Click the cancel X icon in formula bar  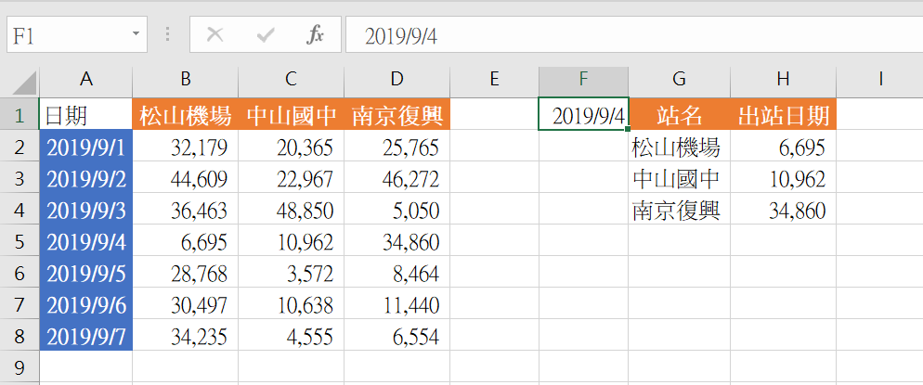click(x=214, y=35)
